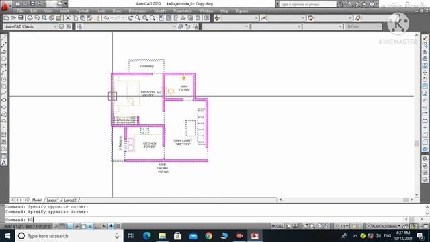Select the Arc draw tool
The image size is (430, 242).
tap(4, 73)
